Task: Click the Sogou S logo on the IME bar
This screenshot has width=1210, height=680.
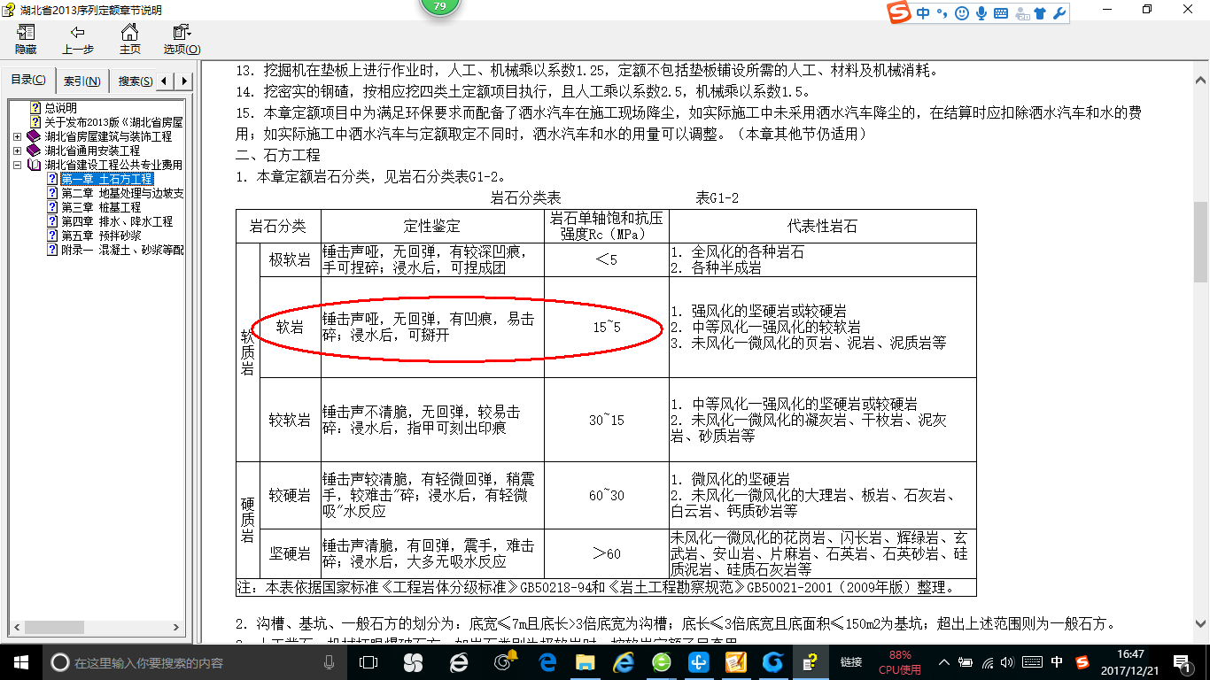Action: [x=900, y=12]
